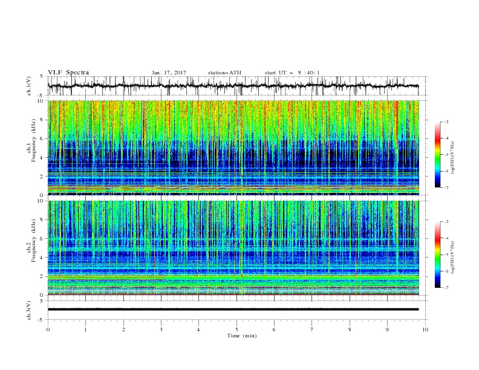The width and height of the screenshot is (479, 370).
Task: Click the 'VLF Spectra' plot title
Action: point(68,73)
